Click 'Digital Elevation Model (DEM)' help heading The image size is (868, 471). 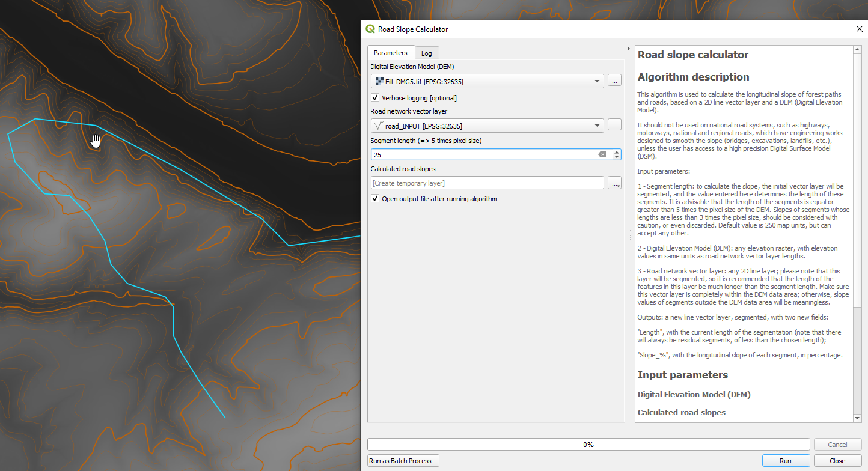[x=694, y=395]
